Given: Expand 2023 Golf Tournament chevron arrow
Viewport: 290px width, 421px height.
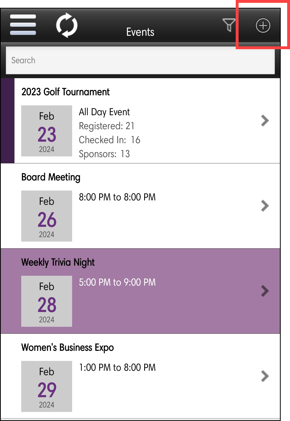Looking at the screenshot, I should click(x=265, y=120).
